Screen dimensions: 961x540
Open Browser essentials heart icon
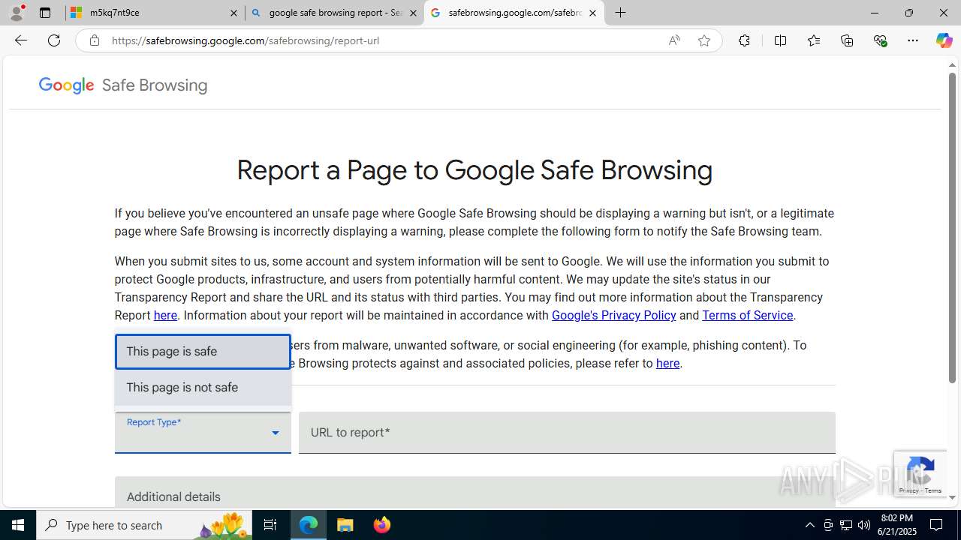[881, 40]
